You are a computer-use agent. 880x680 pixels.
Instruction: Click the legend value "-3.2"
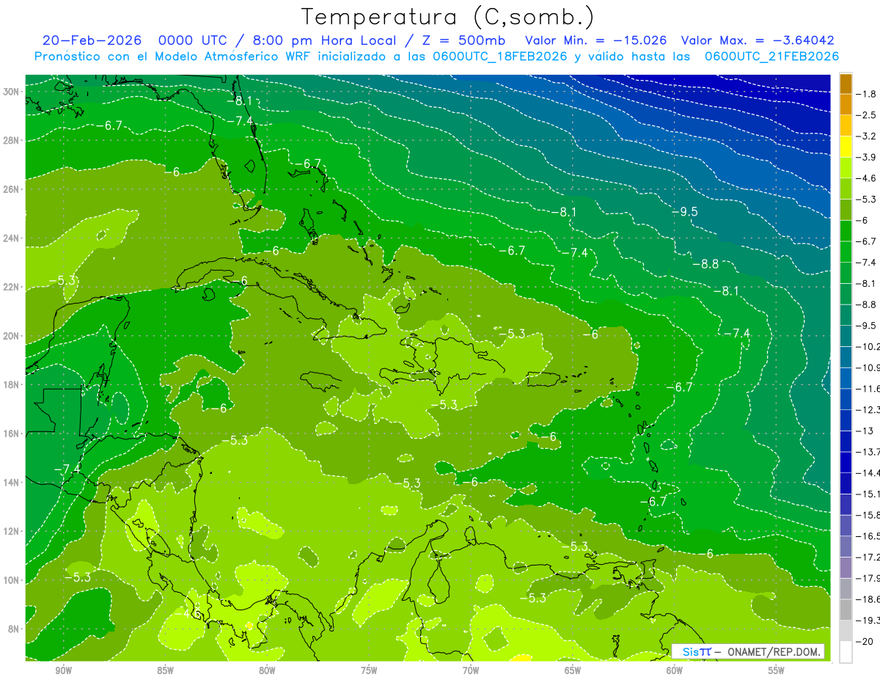pos(868,136)
